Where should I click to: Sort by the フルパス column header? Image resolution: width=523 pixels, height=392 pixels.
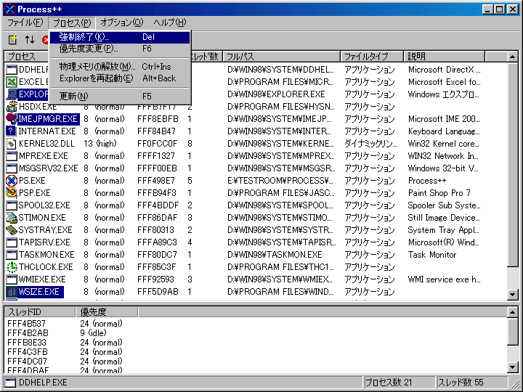(281, 57)
